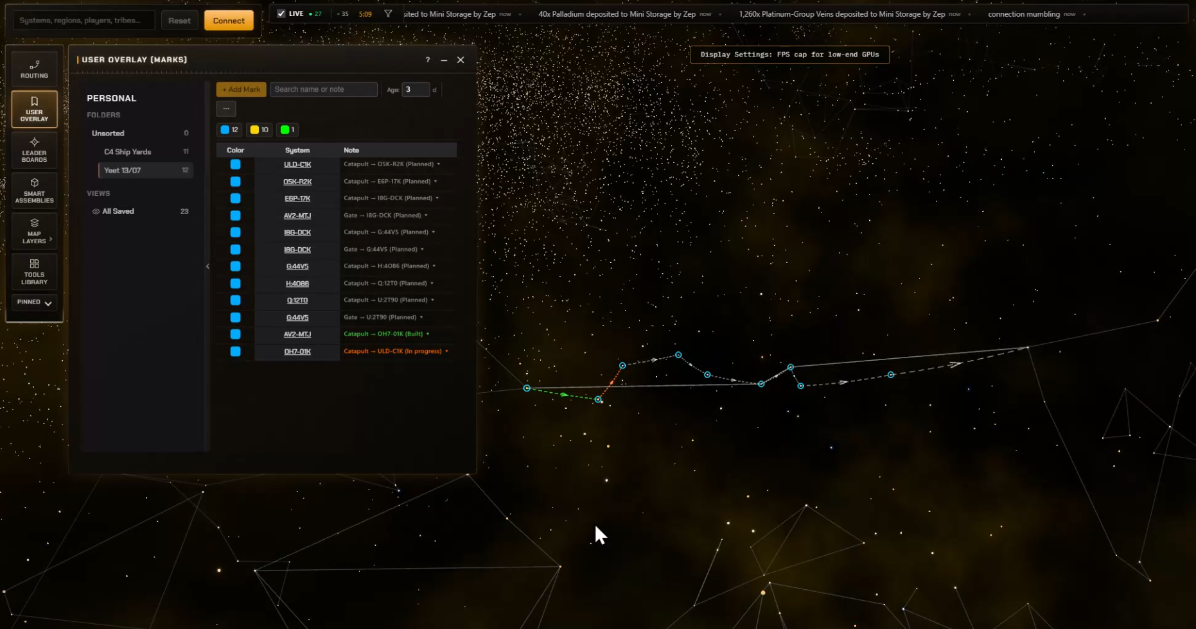1196x629 pixels.
Task: Expand note dropdown for Gate → G:44V5 (Planned)
Action: point(422,250)
